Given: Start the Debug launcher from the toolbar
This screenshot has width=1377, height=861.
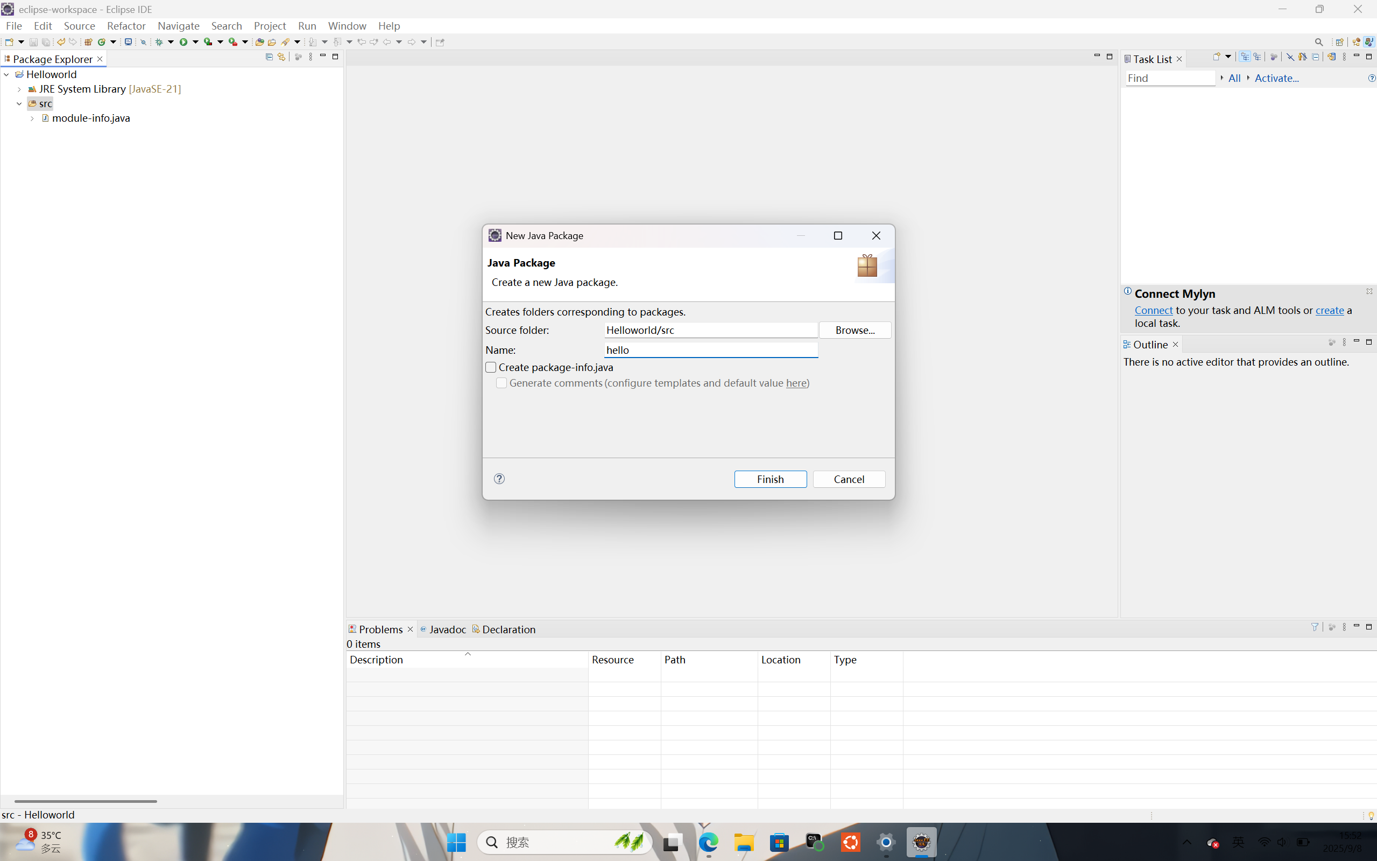Looking at the screenshot, I should [159, 41].
